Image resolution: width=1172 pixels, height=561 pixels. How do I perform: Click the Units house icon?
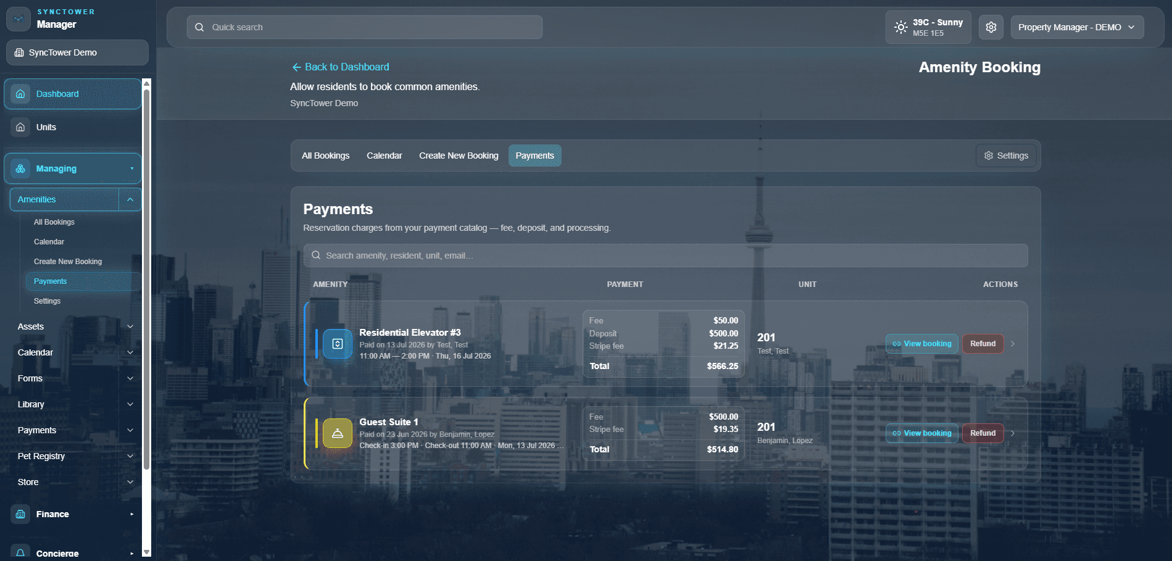coord(20,127)
